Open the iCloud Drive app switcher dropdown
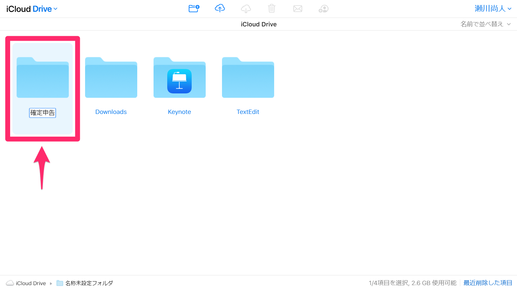Viewport: 517px width, 290px height. click(x=32, y=9)
